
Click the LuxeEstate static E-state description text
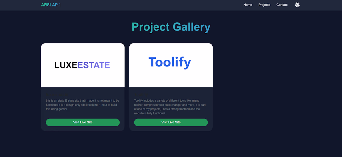point(83,105)
